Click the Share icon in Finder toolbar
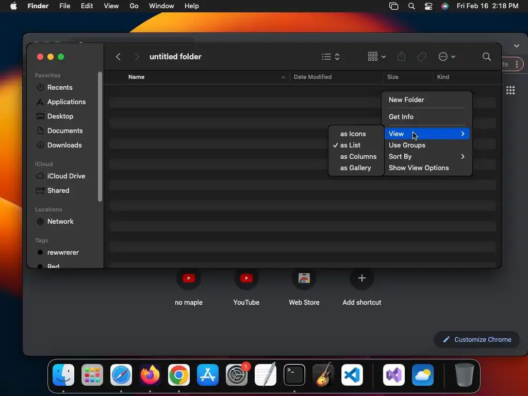 tap(401, 57)
